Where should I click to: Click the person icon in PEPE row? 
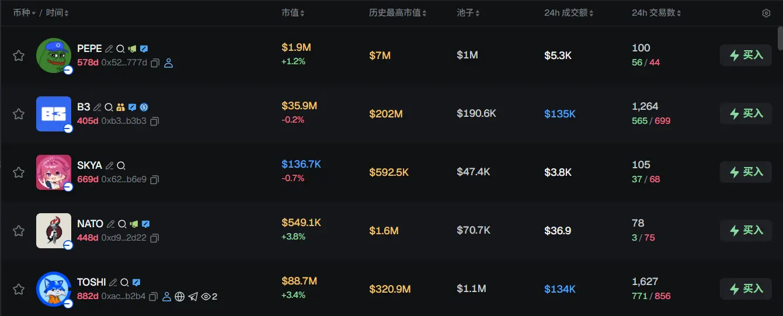(x=169, y=63)
